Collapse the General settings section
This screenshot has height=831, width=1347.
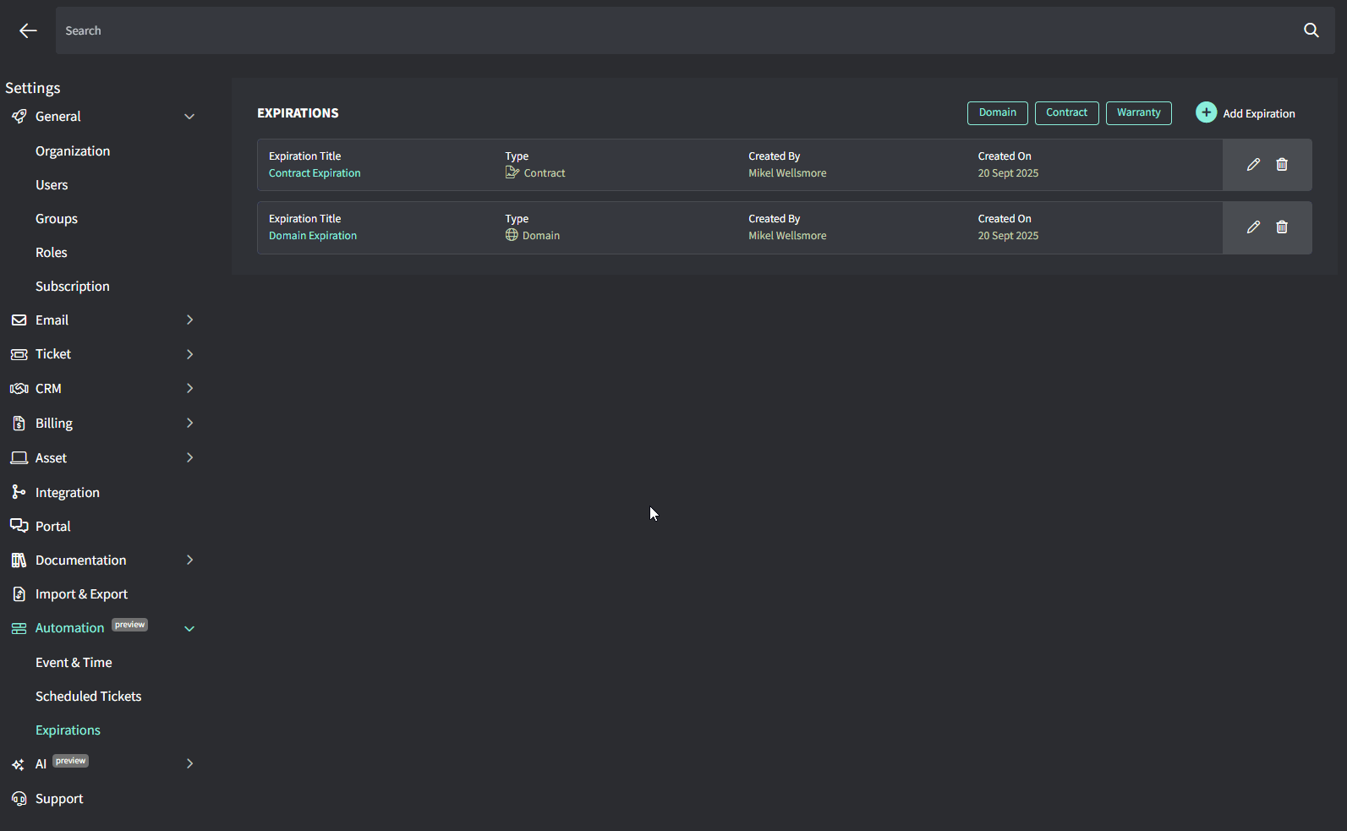(x=189, y=117)
